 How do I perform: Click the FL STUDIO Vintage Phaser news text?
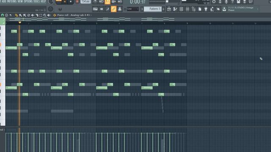point(241,9)
